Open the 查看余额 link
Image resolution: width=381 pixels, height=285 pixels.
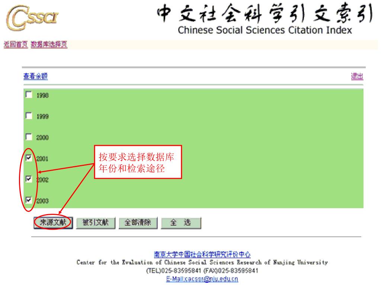click(x=35, y=76)
